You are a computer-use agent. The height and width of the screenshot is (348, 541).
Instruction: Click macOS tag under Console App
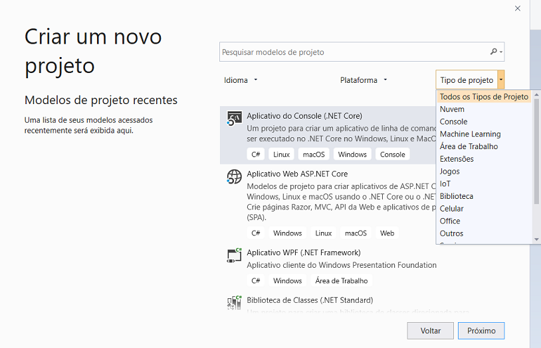click(314, 154)
